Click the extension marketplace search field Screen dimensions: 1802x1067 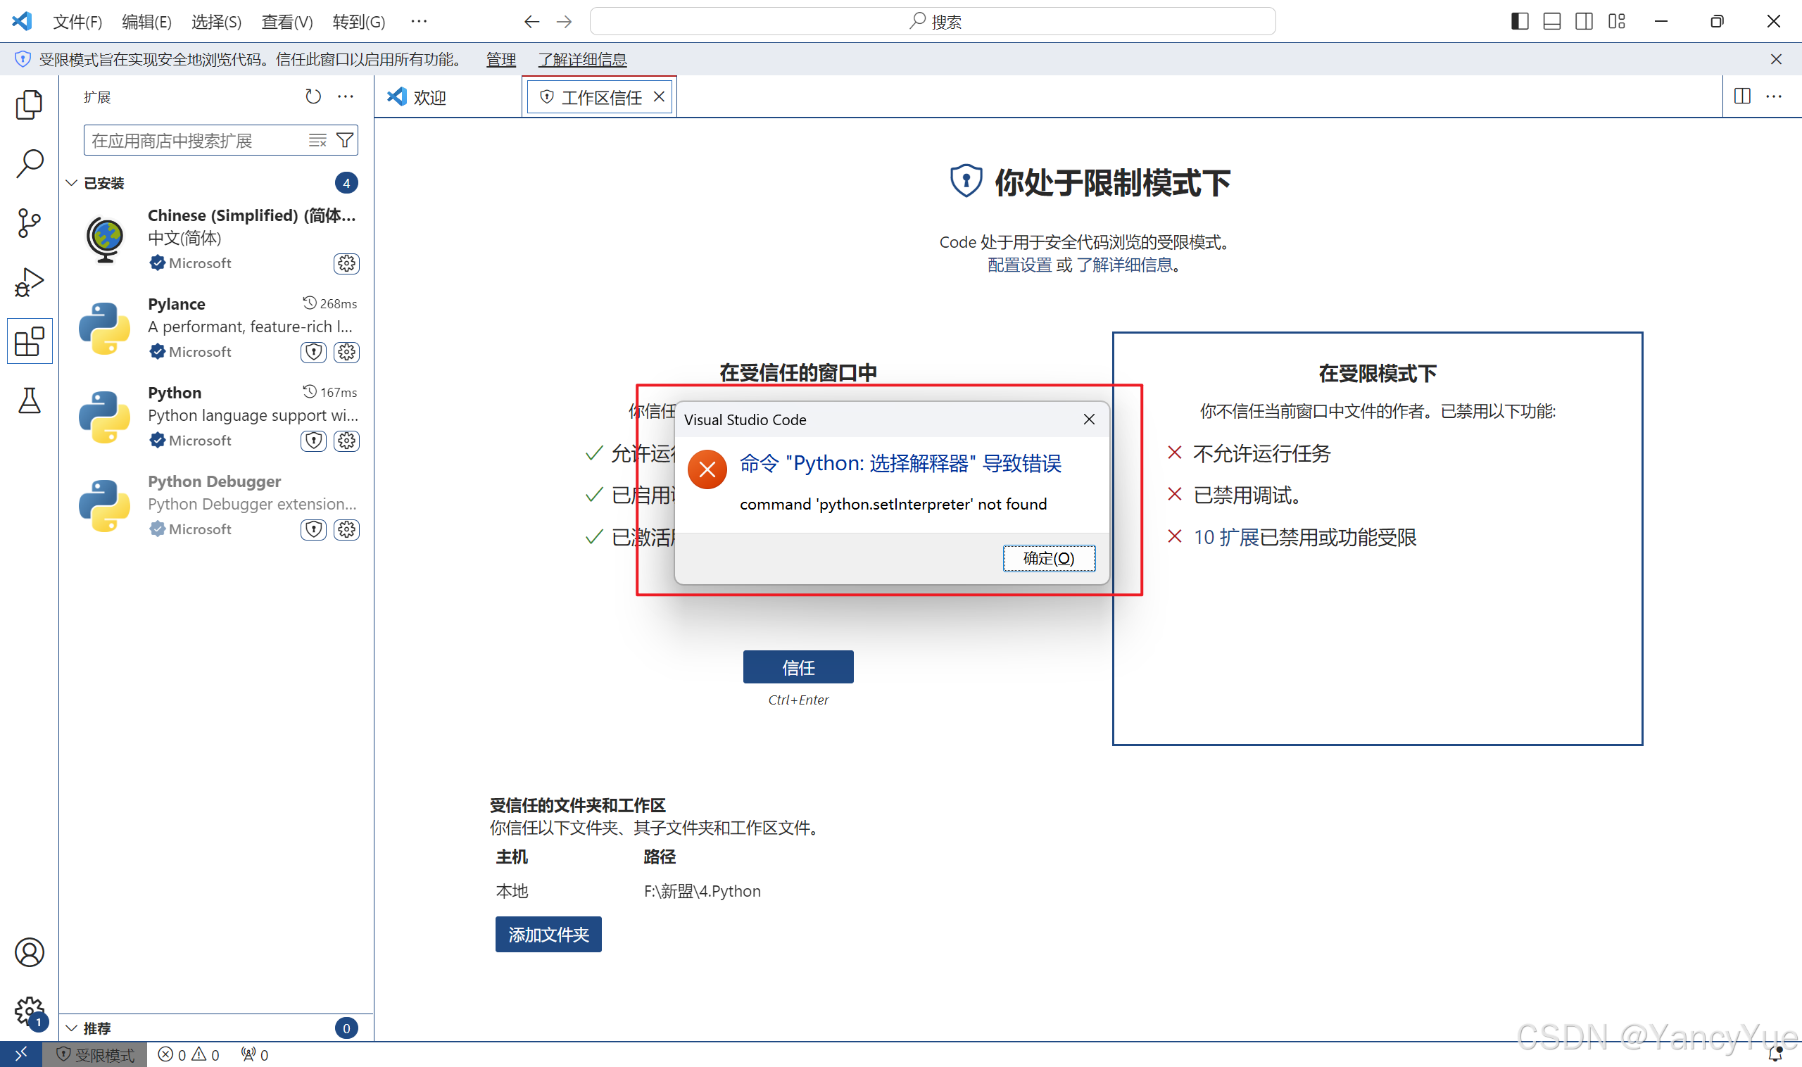click(x=194, y=140)
